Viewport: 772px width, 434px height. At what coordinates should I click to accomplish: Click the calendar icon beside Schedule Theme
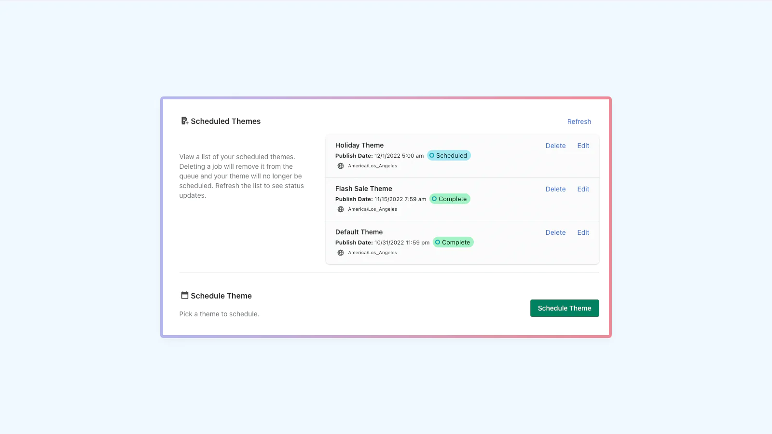coord(184,295)
